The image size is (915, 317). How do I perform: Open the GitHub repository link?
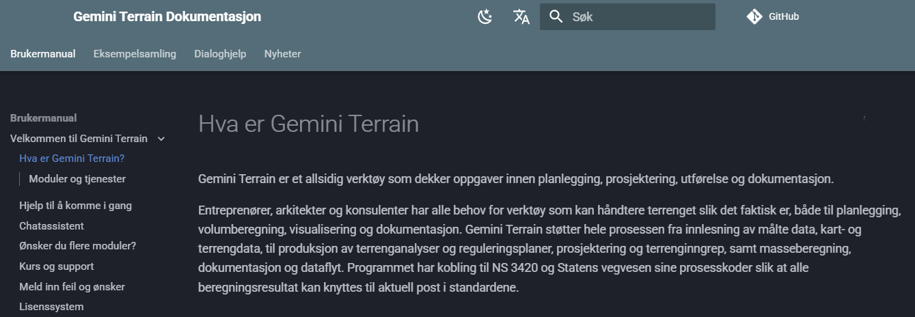click(x=783, y=17)
